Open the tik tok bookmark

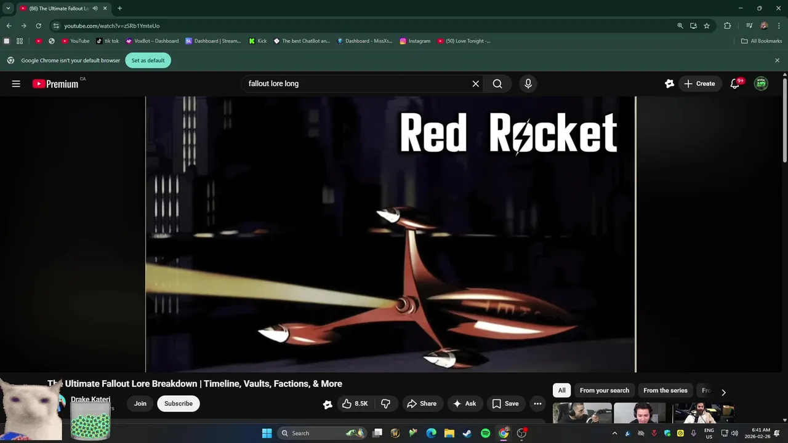tap(108, 41)
